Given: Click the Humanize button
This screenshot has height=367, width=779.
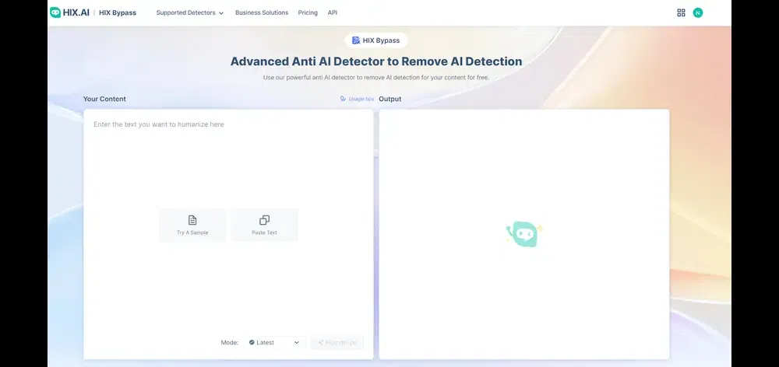Looking at the screenshot, I should click(x=337, y=343).
